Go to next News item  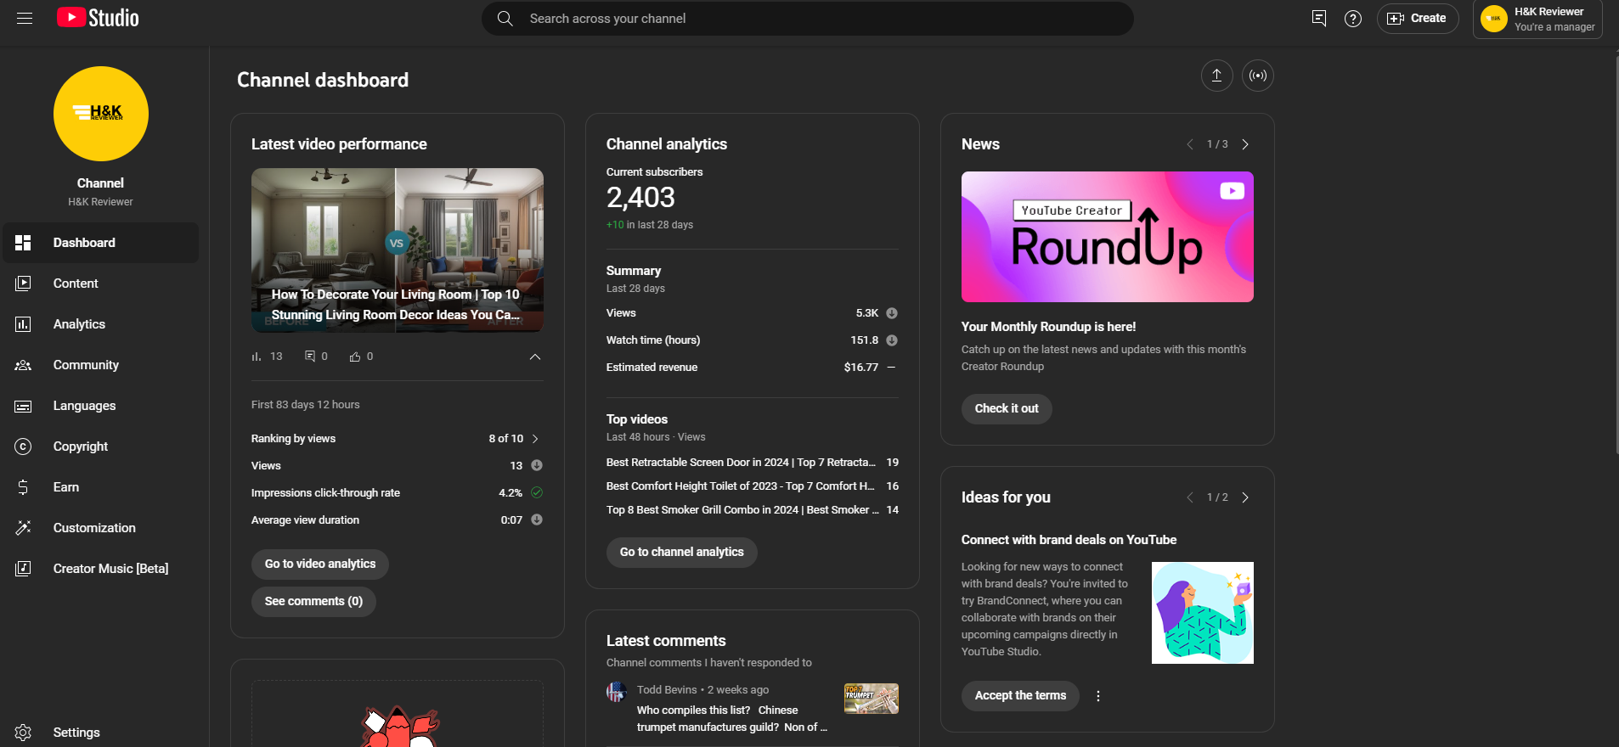click(1245, 144)
